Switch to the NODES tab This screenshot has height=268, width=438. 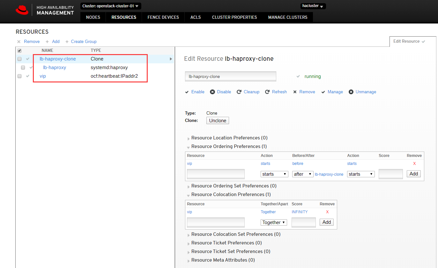[x=93, y=17]
